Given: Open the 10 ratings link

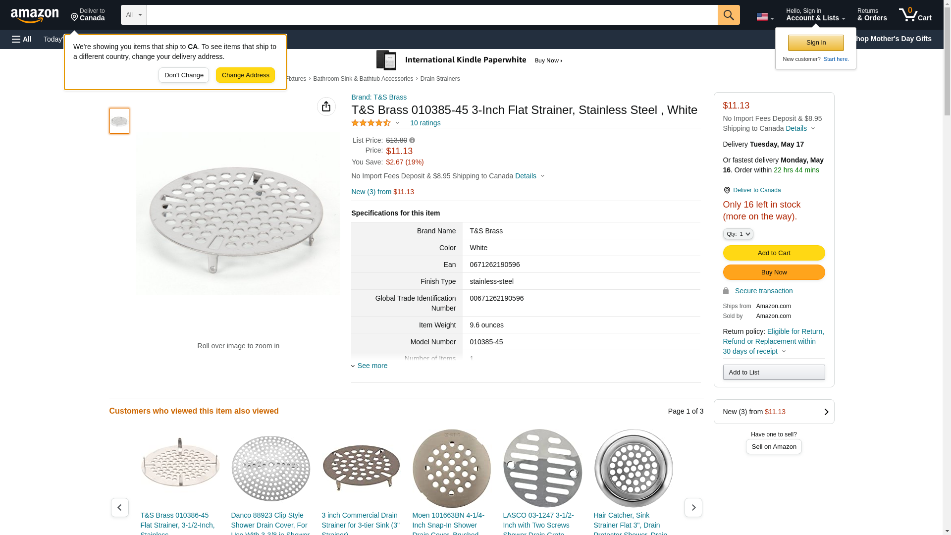Looking at the screenshot, I should [425, 123].
